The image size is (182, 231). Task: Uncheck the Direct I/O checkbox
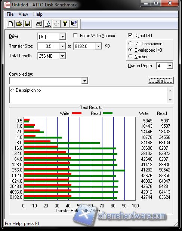[x=130, y=35]
